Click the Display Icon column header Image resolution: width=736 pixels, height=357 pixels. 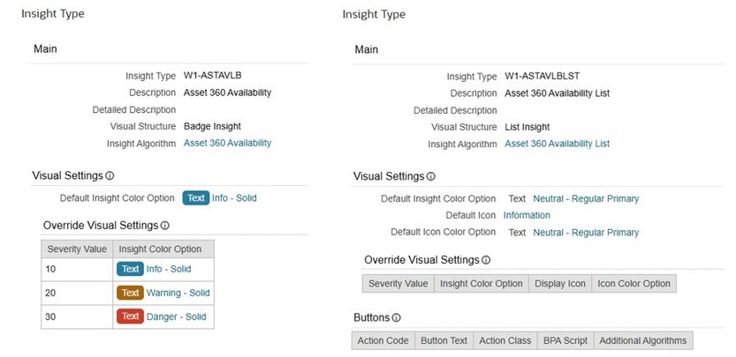click(560, 284)
